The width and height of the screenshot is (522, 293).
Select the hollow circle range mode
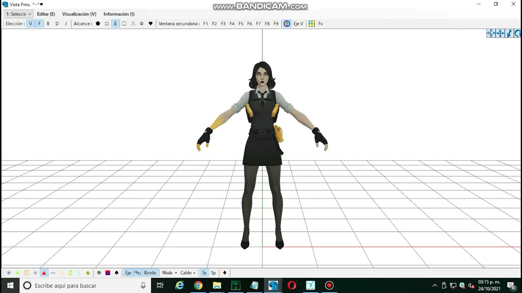124,24
